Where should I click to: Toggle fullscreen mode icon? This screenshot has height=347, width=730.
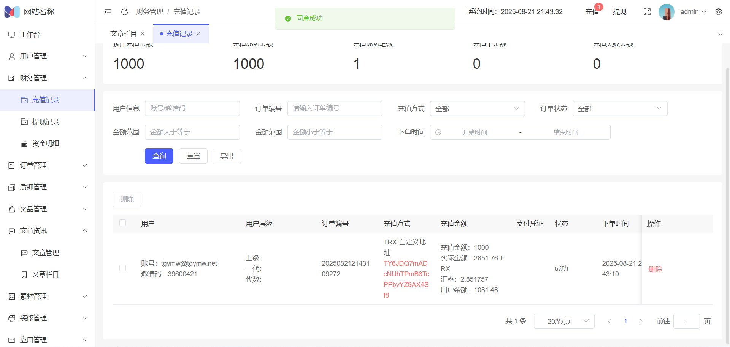(647, 12)
